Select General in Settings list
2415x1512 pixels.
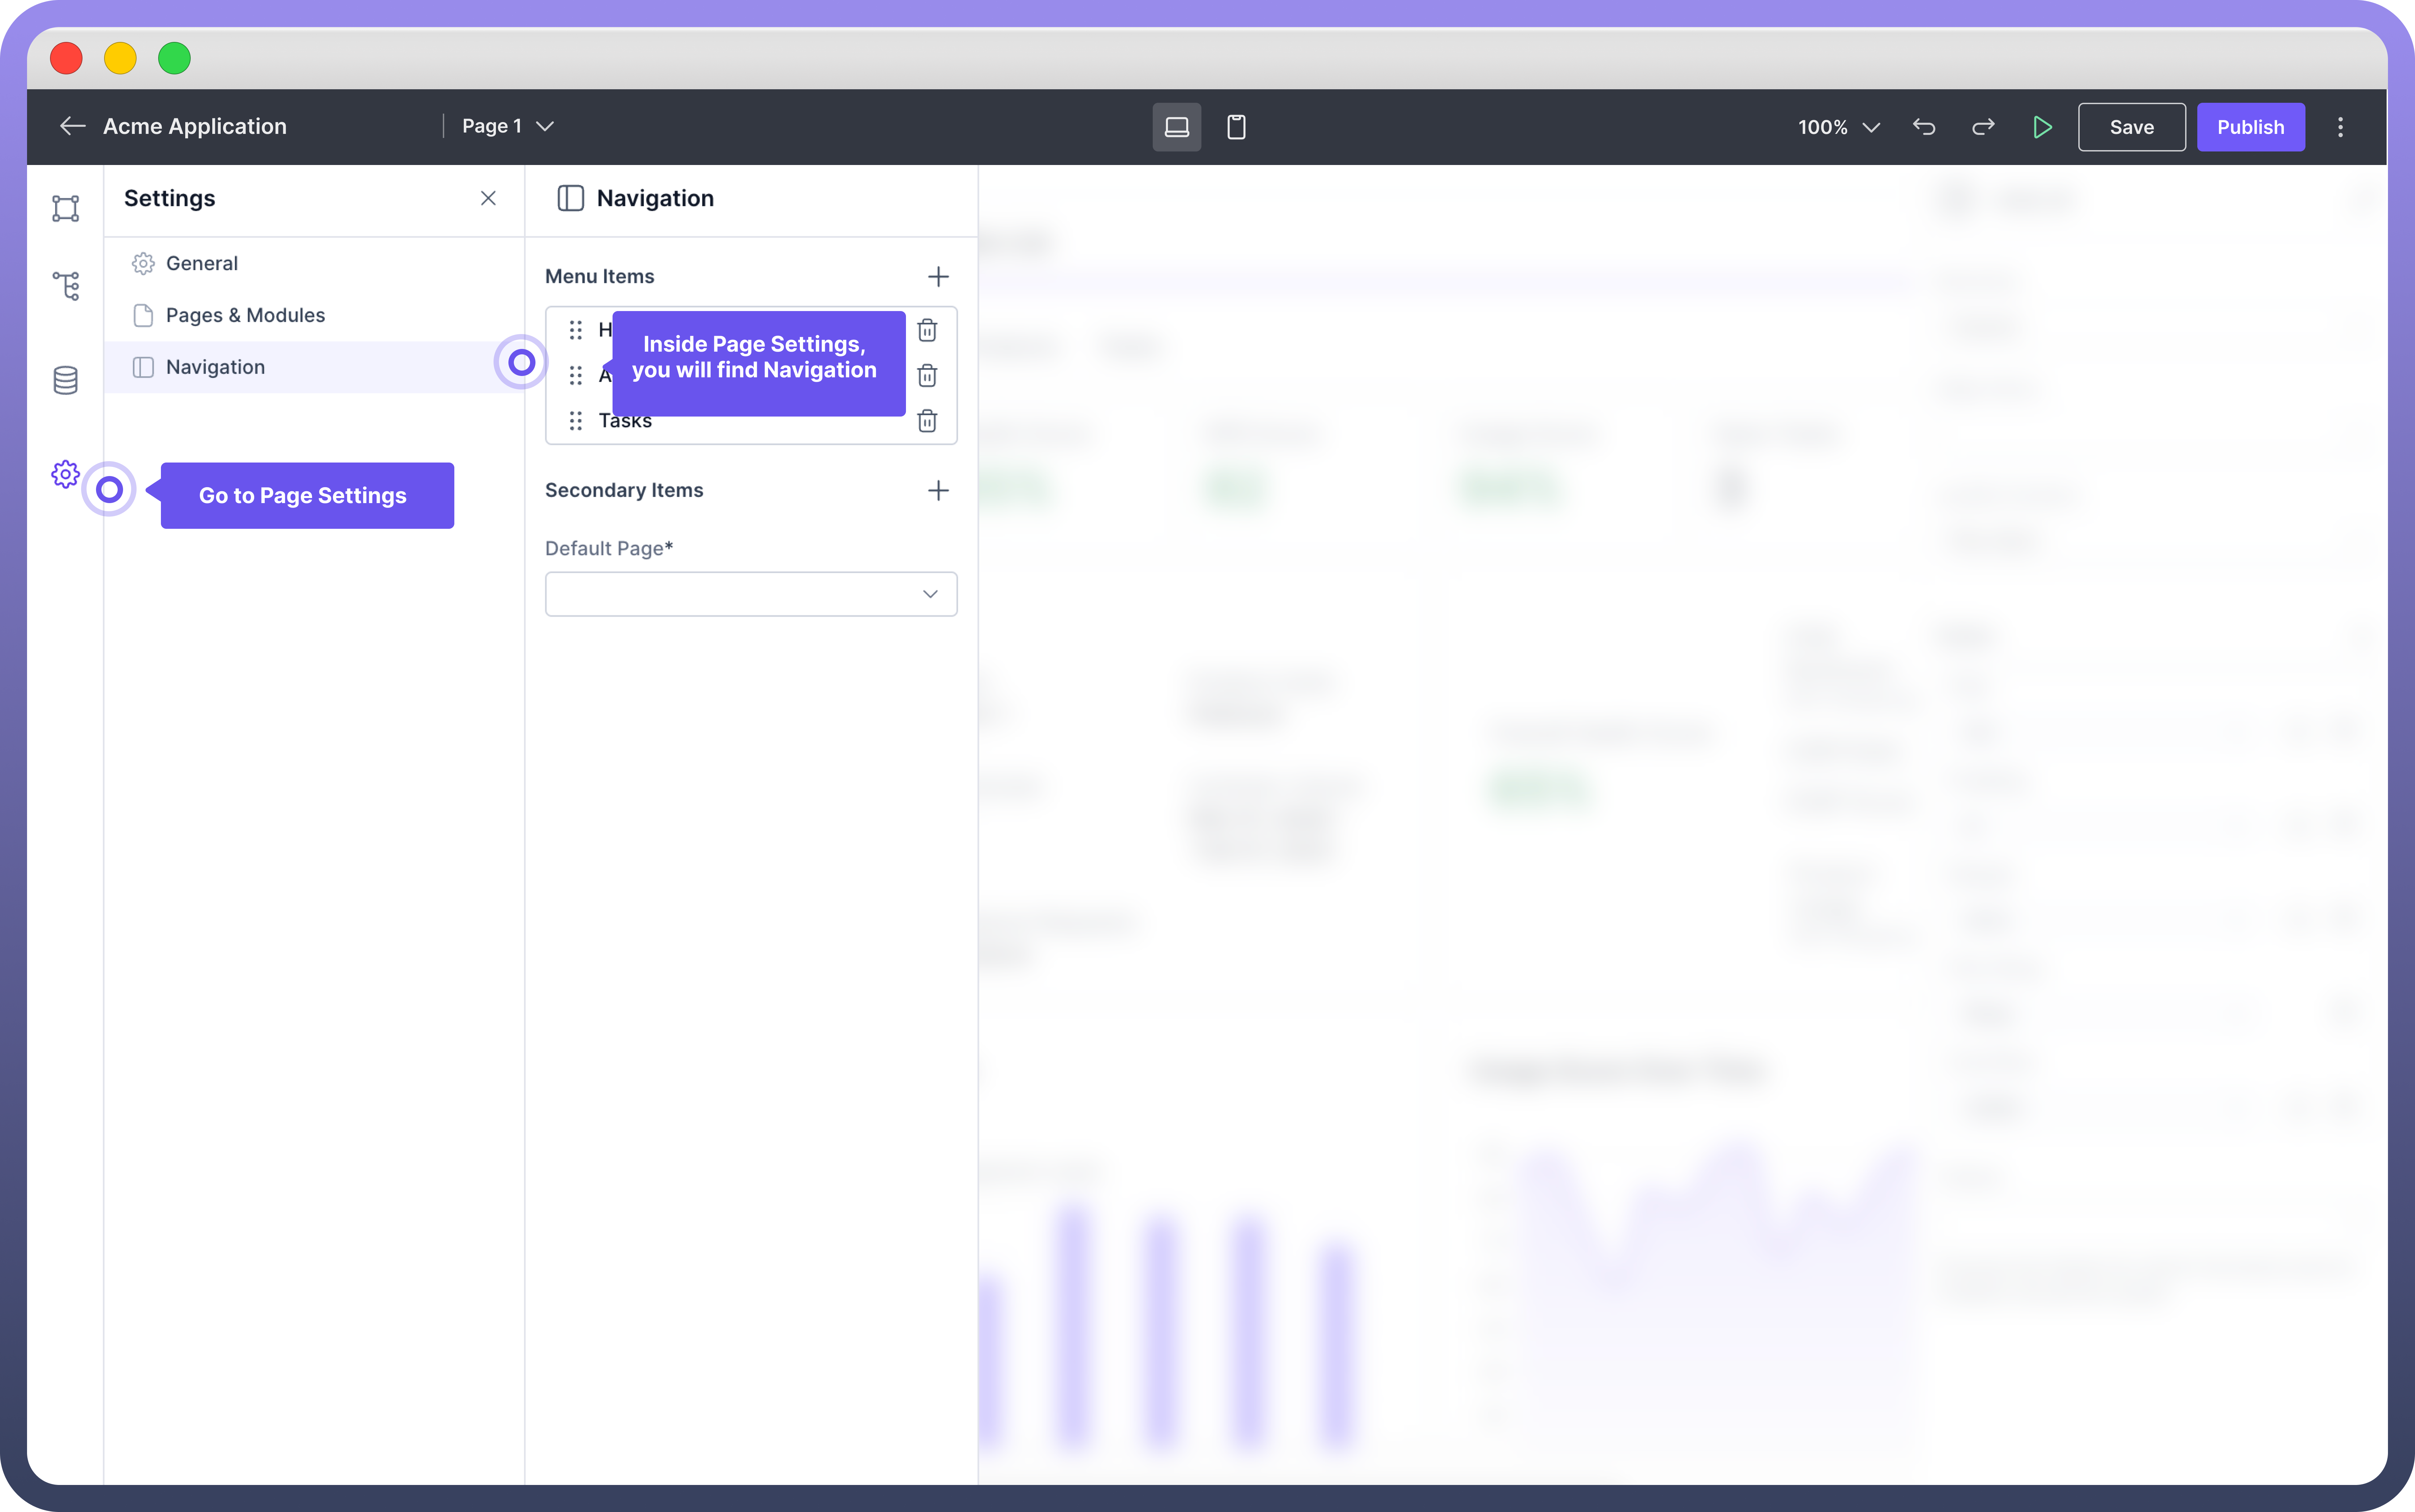coord(202,263)
